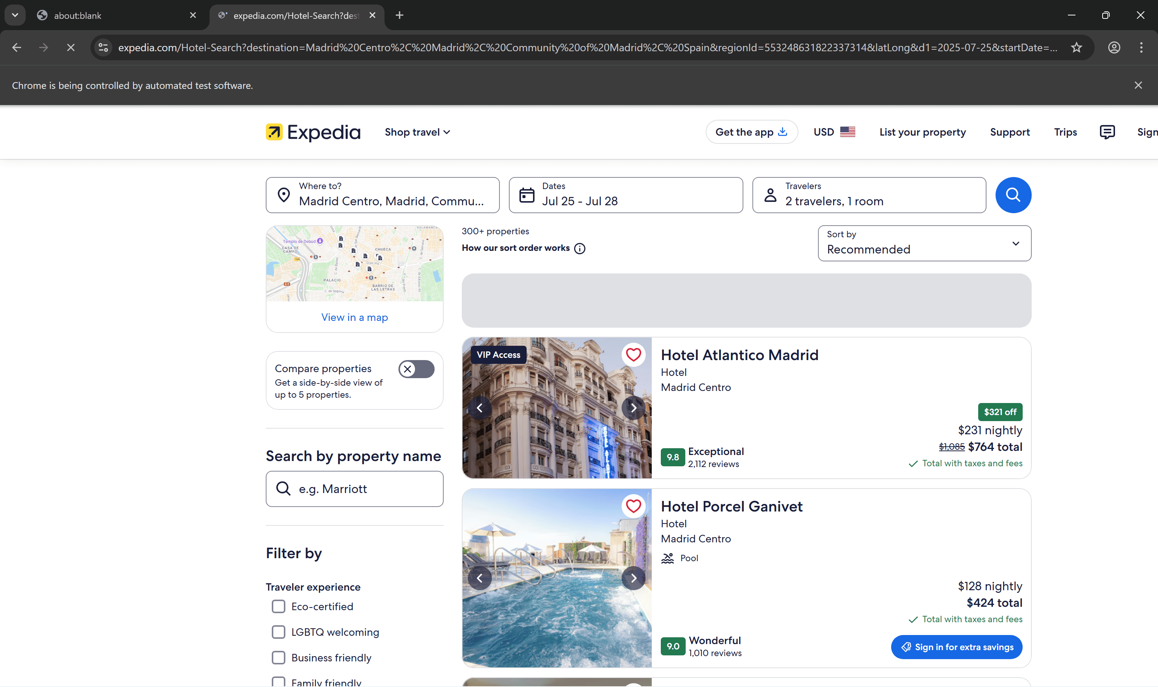
Task: Click the View in a map link
Action: click(354, 317)
